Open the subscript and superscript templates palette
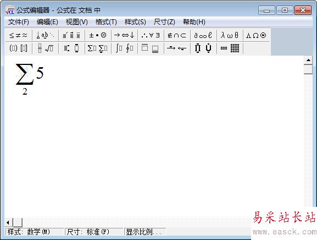 [x=71, y=48]
